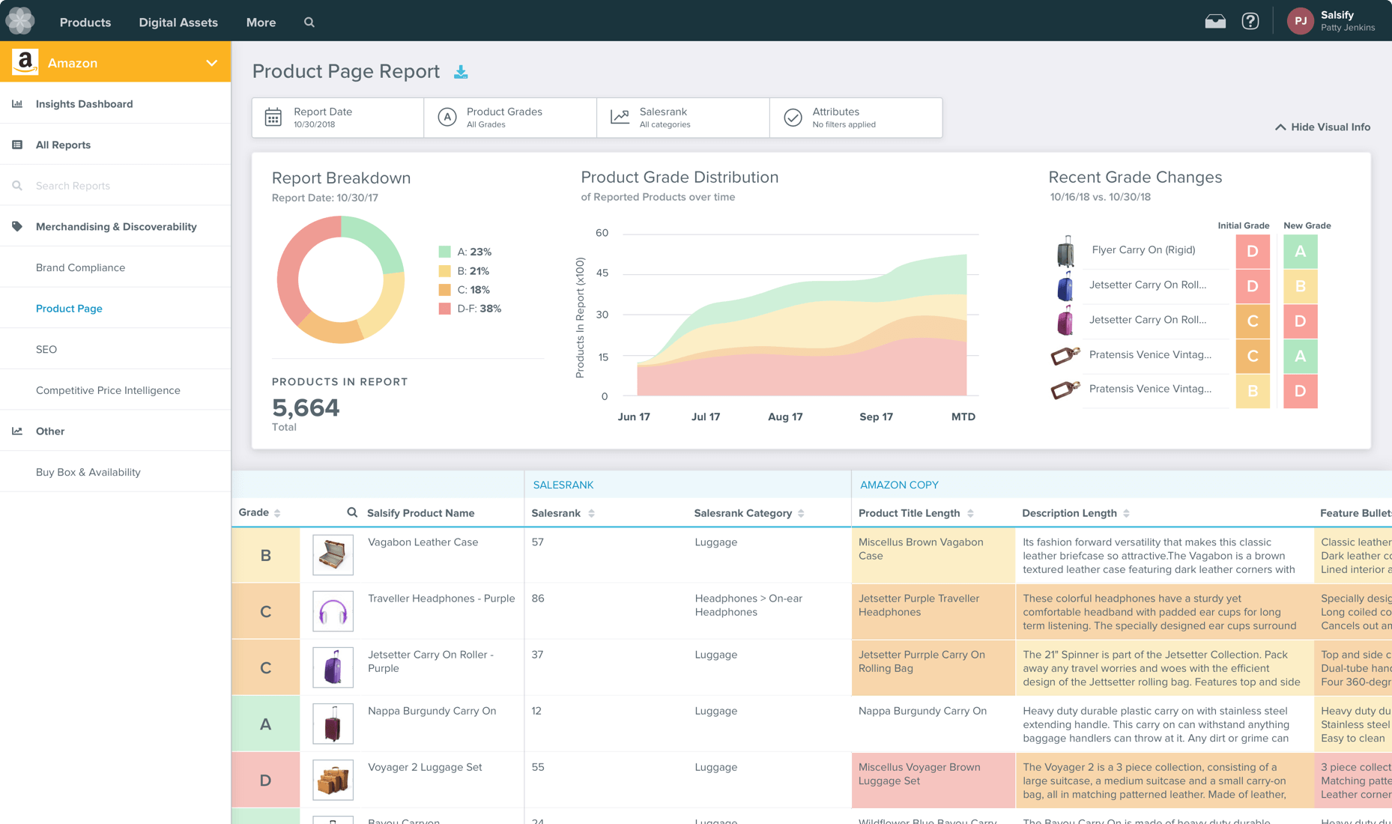Open the Digital Assets menu
1392x824 pixels.
click(x=178, y=22)
